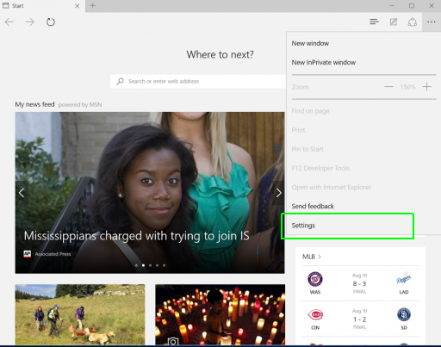Refresh the page with reload icon
Screen dimensions: 441x347
(x=51, y=22)
